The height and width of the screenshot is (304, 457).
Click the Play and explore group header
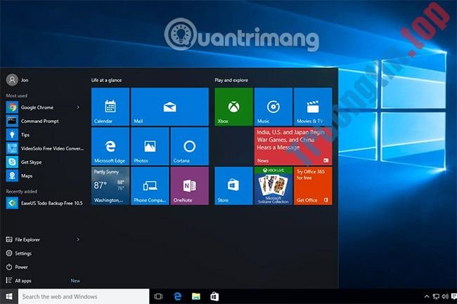[231, 80]
